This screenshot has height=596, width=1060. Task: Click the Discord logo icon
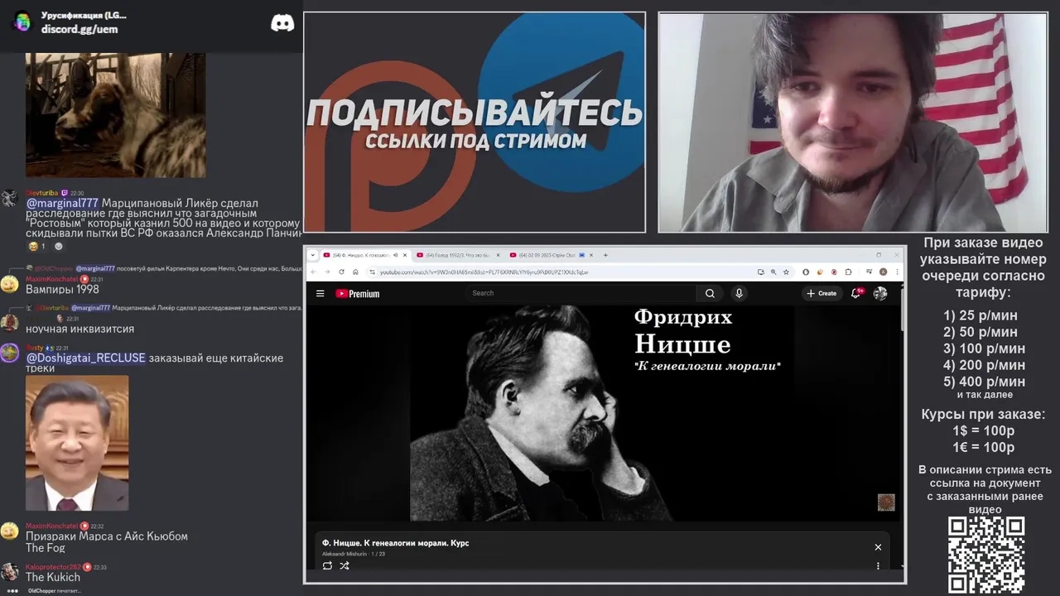(x=282, y=23)
